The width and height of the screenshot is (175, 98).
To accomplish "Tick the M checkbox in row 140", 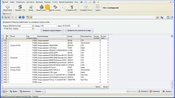I will pyautogui.click(x=8, y=68).
